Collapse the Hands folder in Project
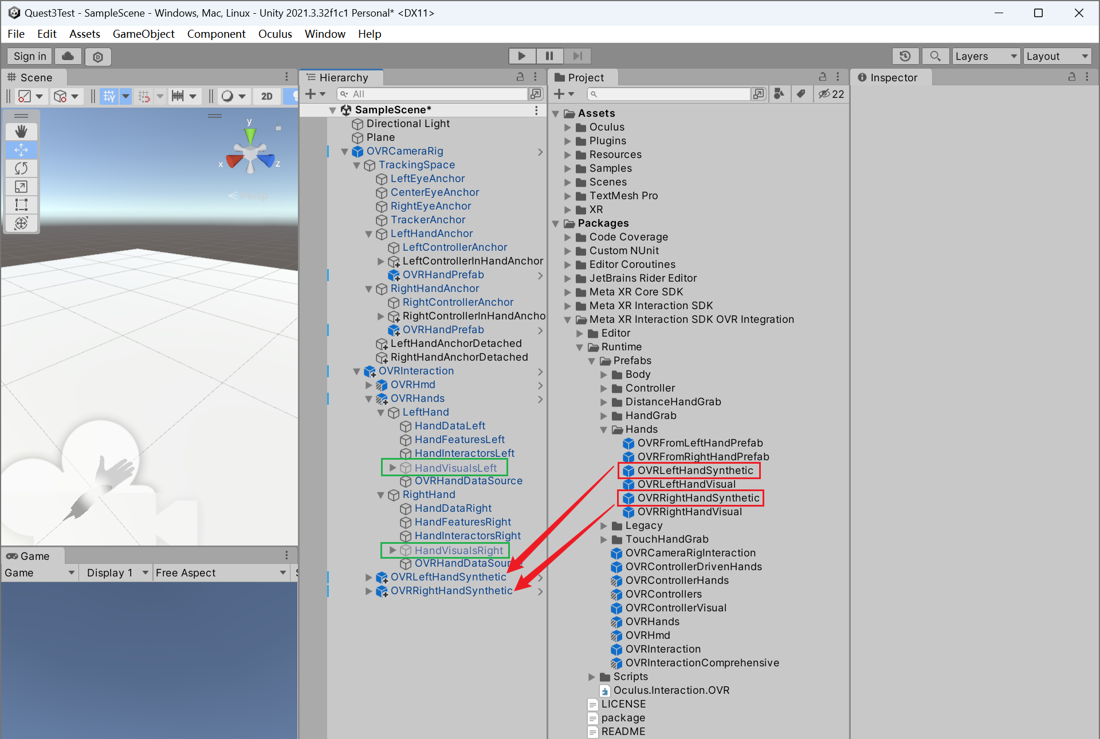1100x739 pixels. 604,429
